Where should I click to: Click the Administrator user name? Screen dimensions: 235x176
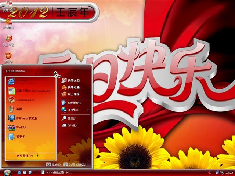[x=15, y=71]
